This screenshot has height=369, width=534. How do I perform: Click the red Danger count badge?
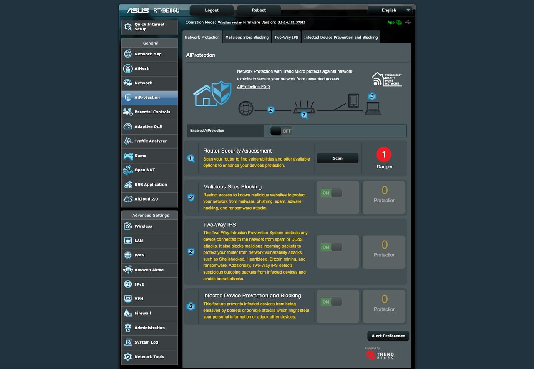click(384, 154)
